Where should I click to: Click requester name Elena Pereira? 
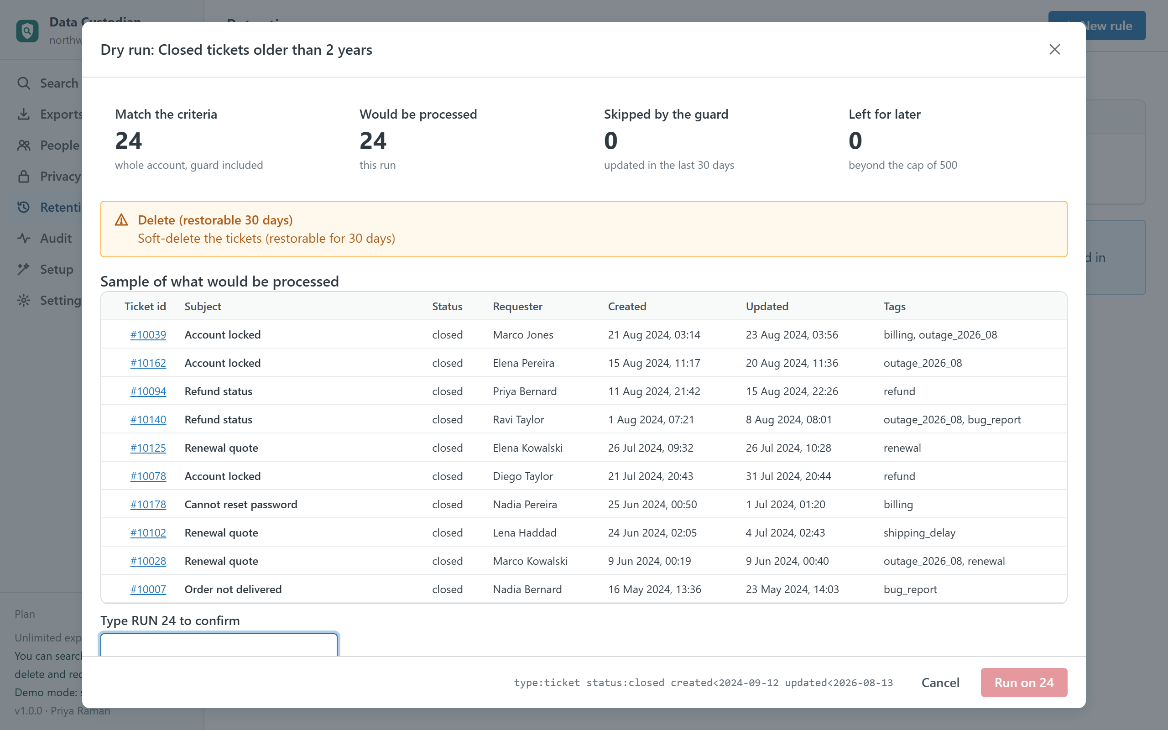pyautogui.click(x=523, y=363)
